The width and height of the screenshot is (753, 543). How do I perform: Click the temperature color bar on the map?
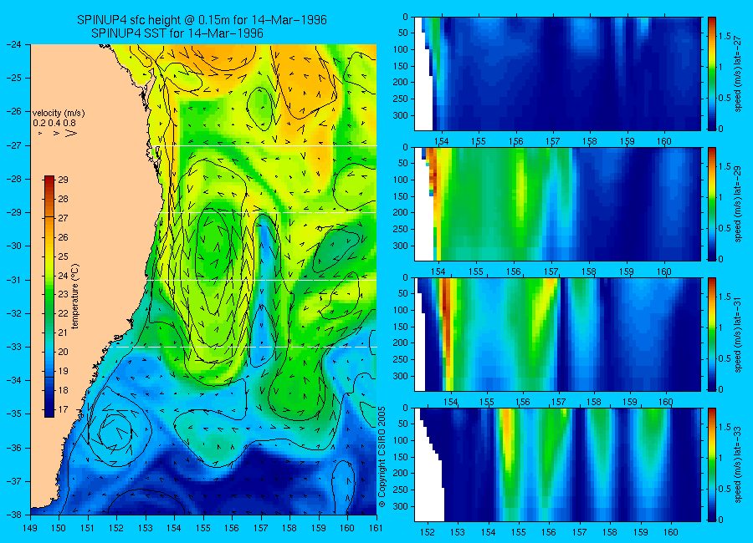pos(49,297)
